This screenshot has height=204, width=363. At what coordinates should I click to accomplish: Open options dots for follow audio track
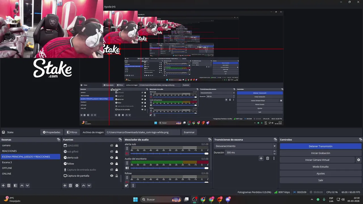pyautogui.click(x=127, y=178)
